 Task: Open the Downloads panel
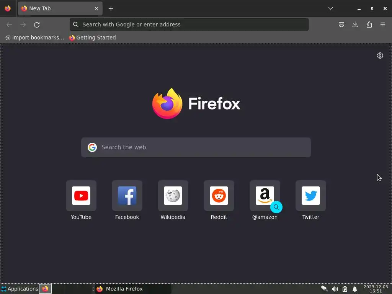(355, 24)
